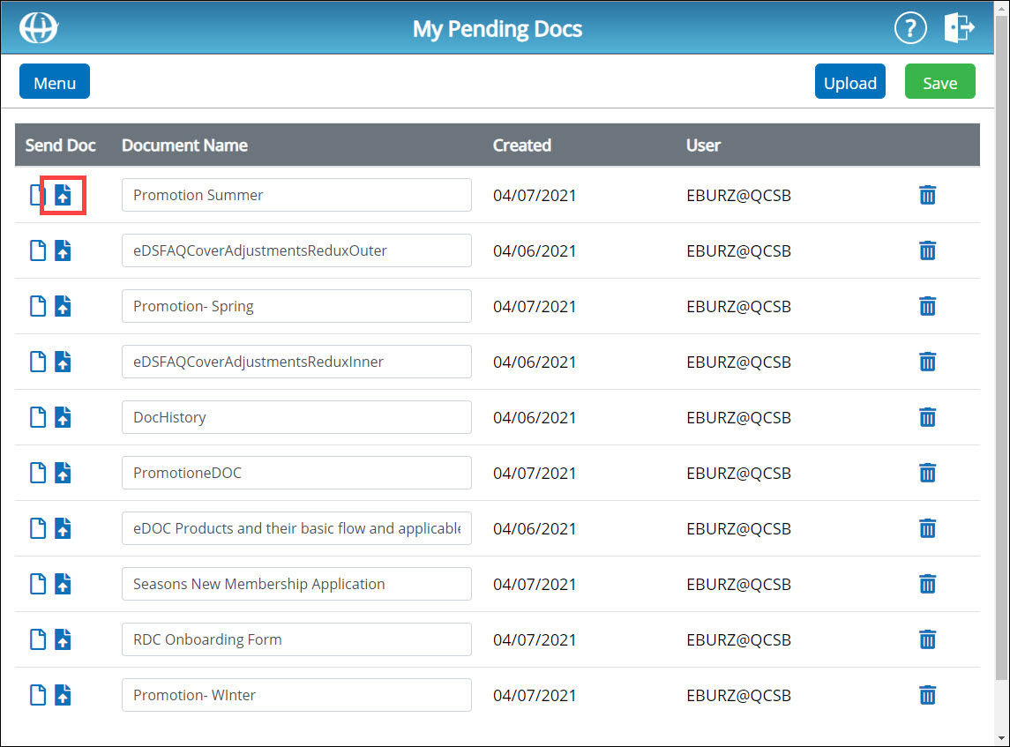Send the Seasons New Membership Application
1010x747 pixels.
point(63,584)
